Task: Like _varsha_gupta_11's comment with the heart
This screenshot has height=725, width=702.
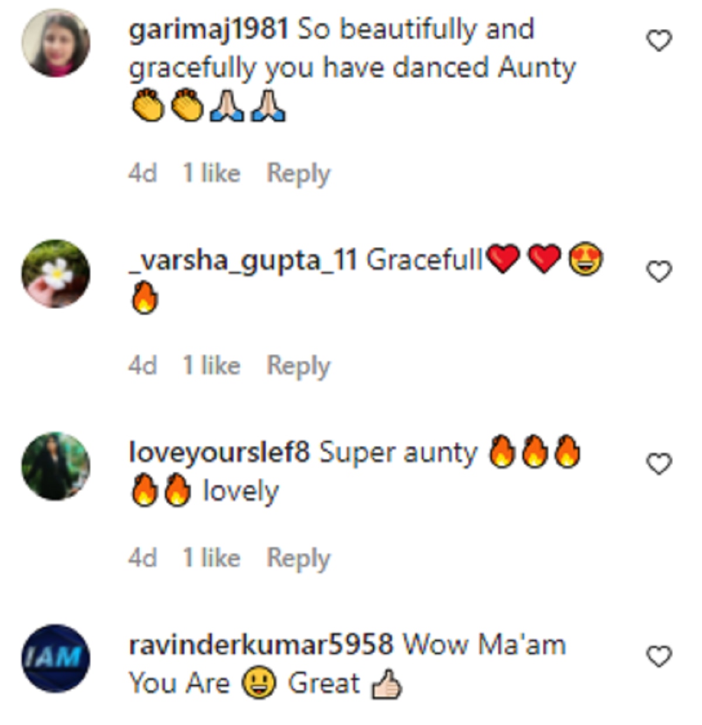Action: [659, 272]
